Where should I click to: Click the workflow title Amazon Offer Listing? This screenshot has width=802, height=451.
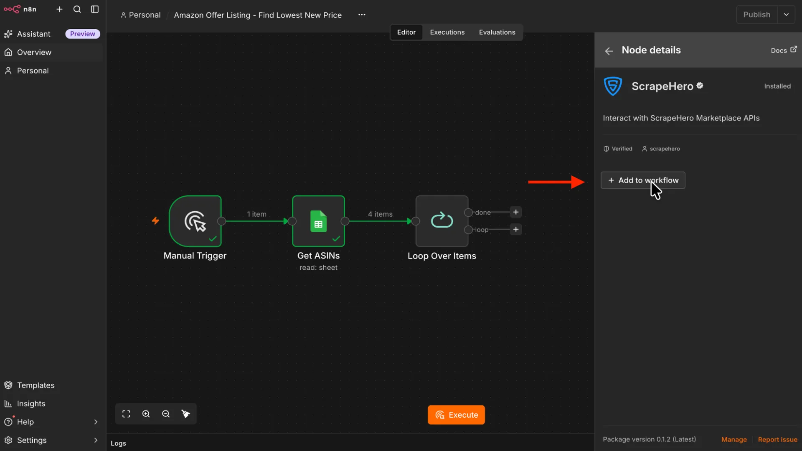click(x=258, y=15)
